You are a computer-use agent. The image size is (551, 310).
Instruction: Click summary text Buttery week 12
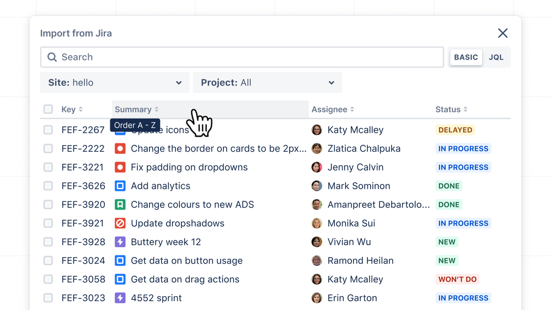click(166, 242)
